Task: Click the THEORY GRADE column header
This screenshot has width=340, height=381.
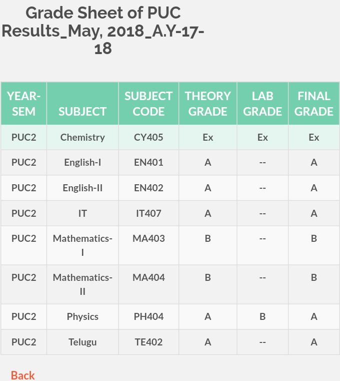Action: click(x=207, y=104)
